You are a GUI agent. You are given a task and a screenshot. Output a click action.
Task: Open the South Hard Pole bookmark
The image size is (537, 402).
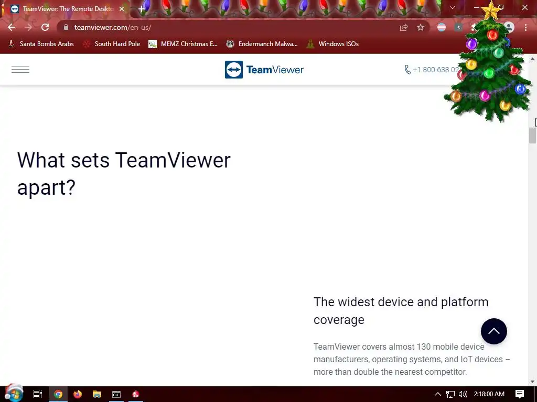tap(112, 44)
